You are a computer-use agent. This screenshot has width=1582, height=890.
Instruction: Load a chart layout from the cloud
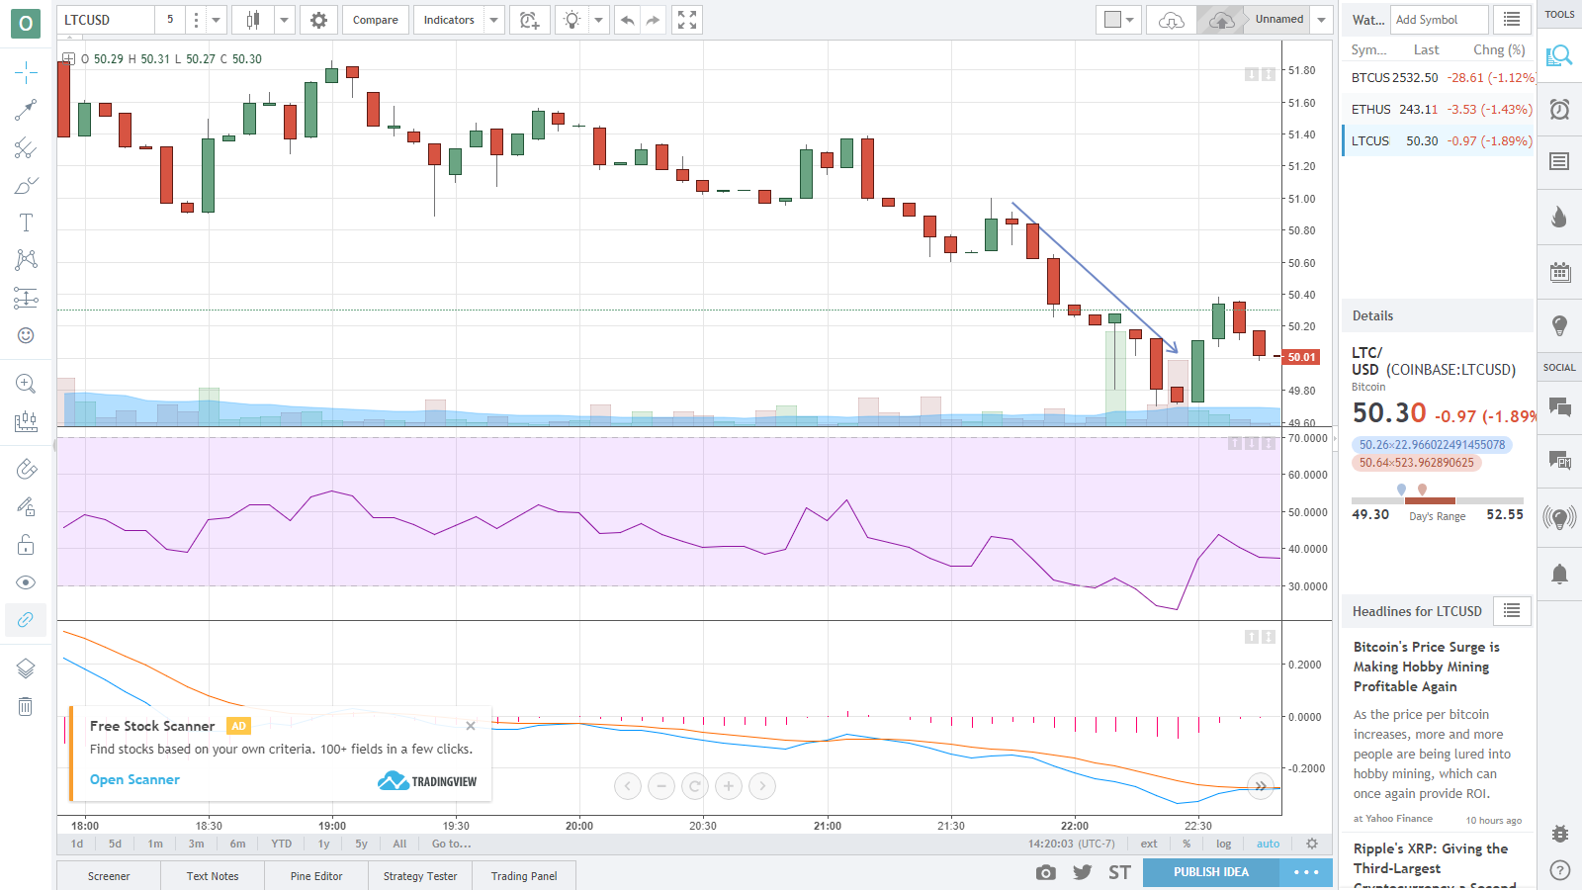1171,20
